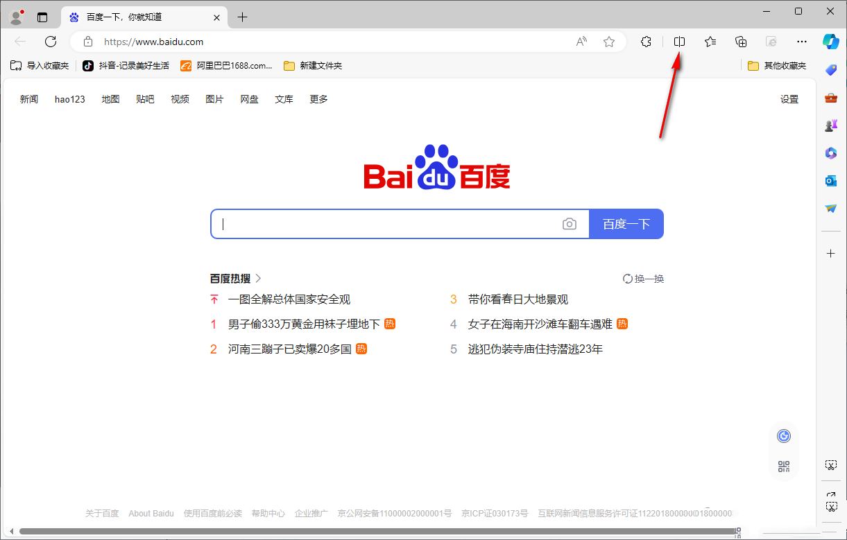847x540 pixels.
Task: Open the 图片 navigation link
Action: [215, 99]
